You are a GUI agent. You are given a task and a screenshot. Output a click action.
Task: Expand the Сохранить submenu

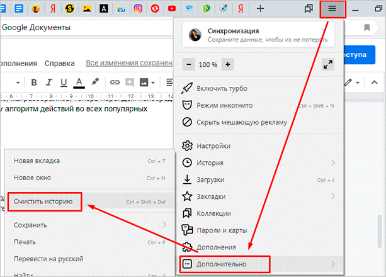tap(89, 225)
